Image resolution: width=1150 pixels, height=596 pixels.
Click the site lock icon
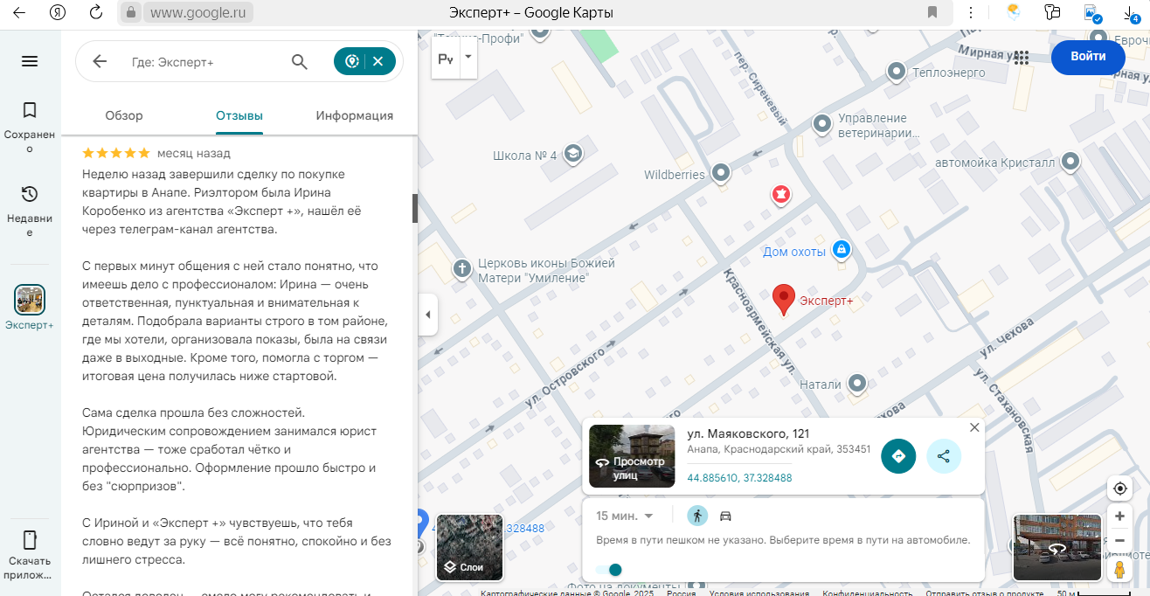[130, 12]
